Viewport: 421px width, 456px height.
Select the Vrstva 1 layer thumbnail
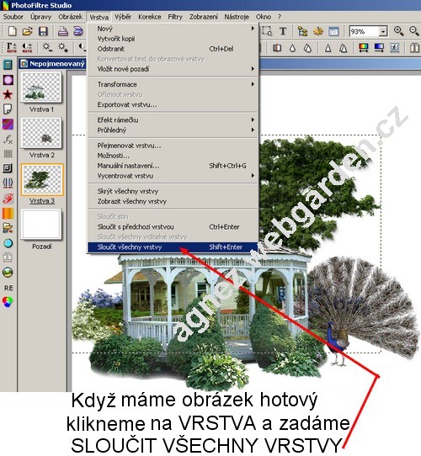(41, 87)
